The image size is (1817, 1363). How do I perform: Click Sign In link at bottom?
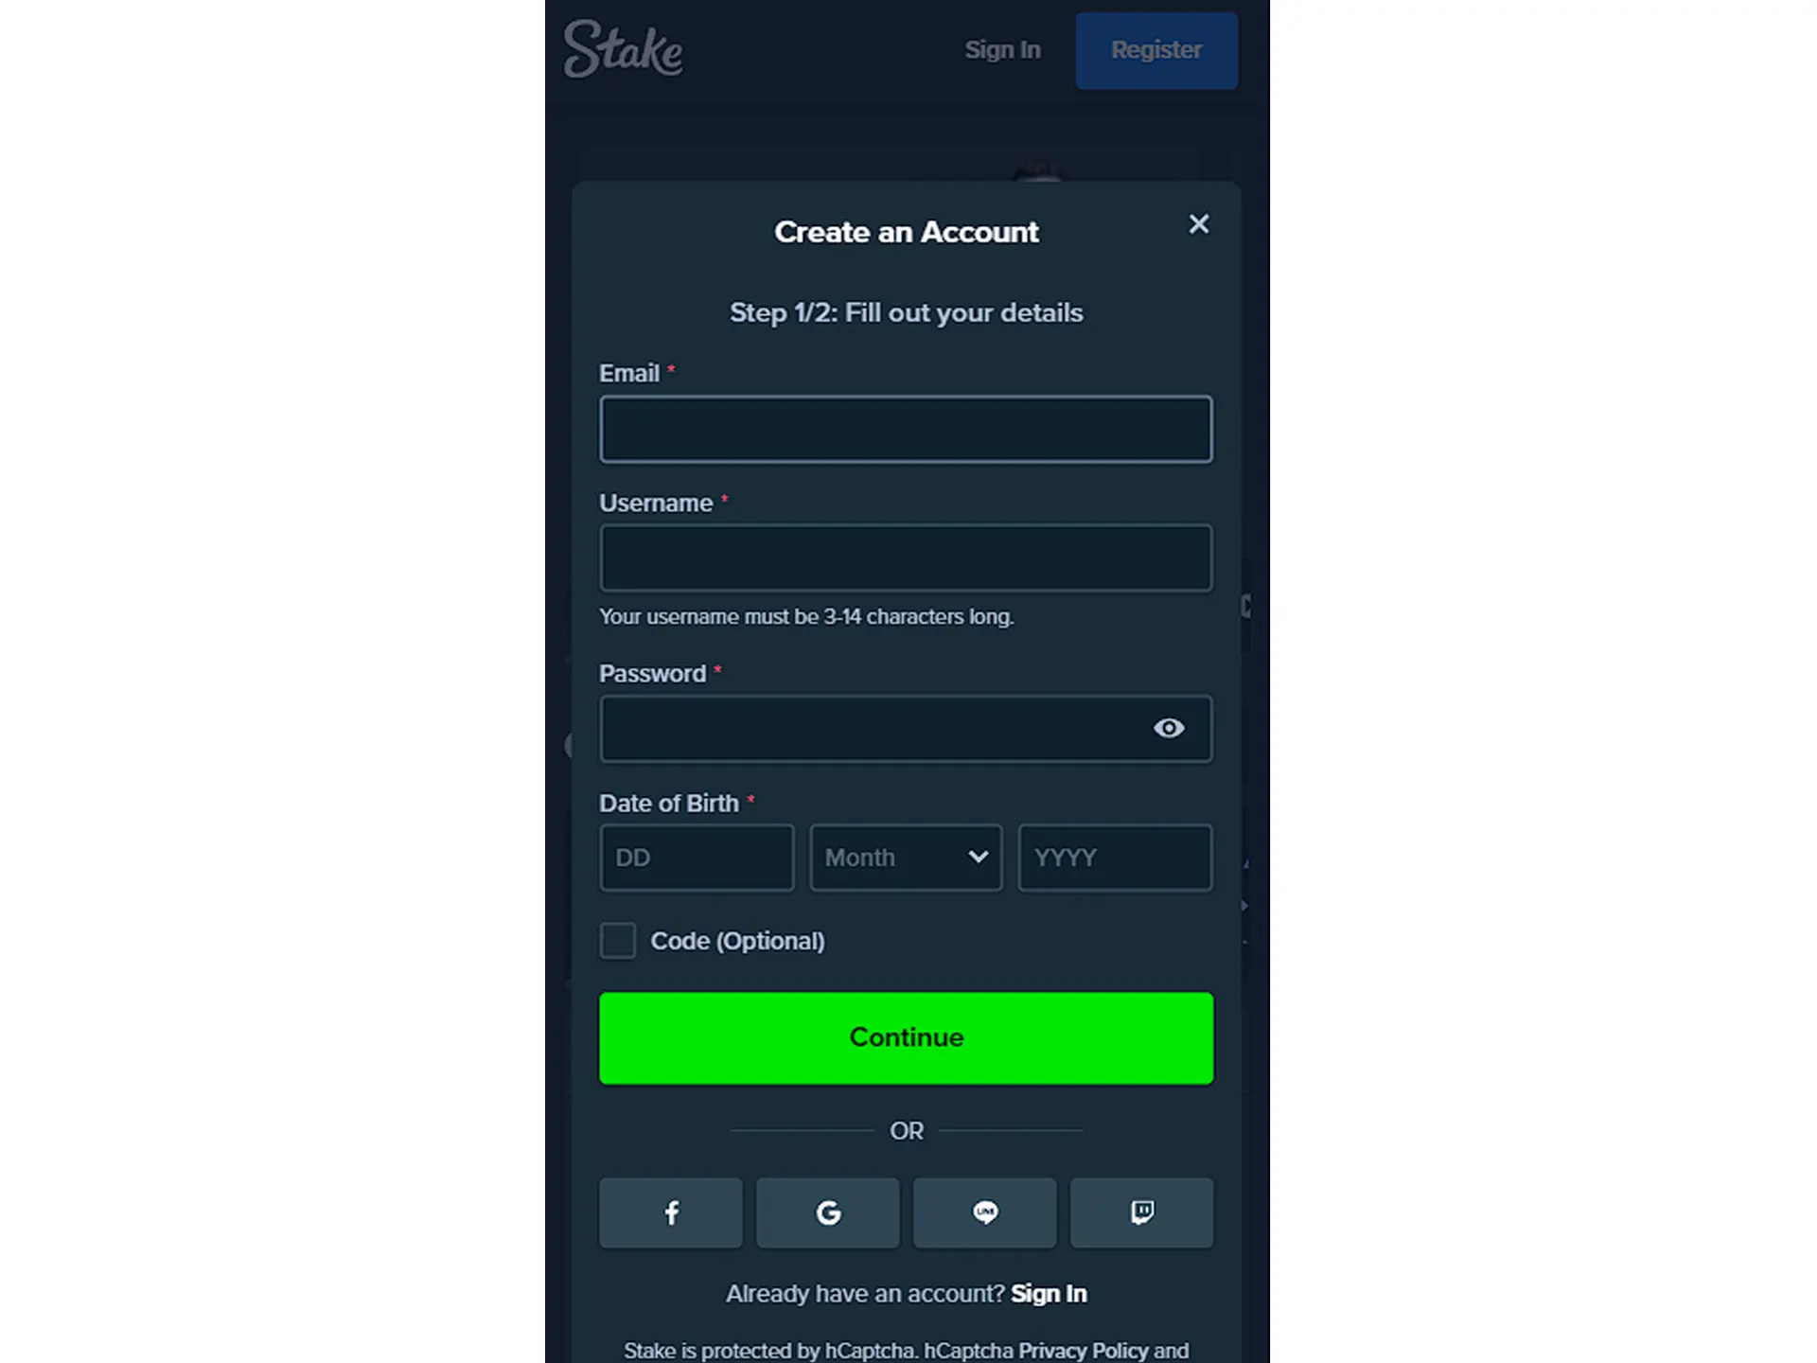click(x=1050, y=1293)
